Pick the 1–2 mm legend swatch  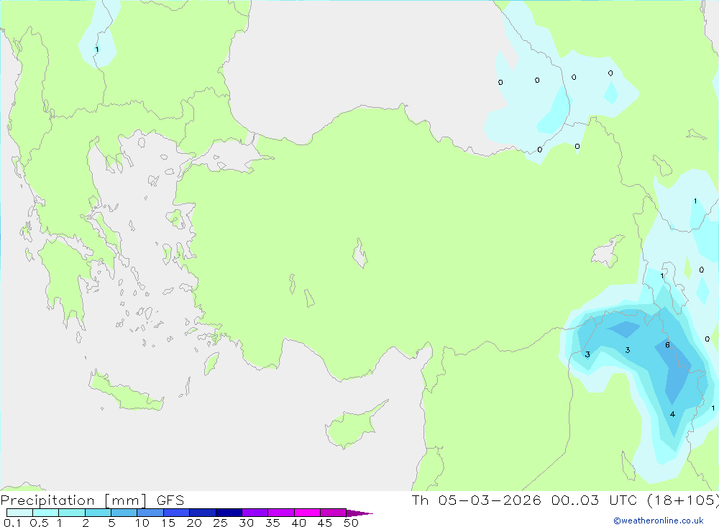(72, 513)
